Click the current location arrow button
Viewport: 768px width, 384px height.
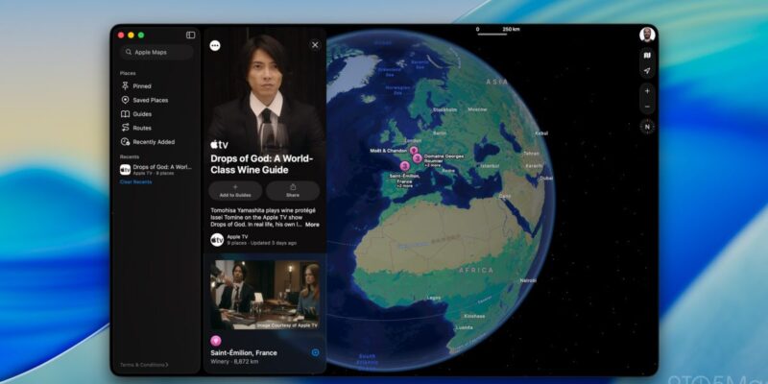(x=647, y=71)
